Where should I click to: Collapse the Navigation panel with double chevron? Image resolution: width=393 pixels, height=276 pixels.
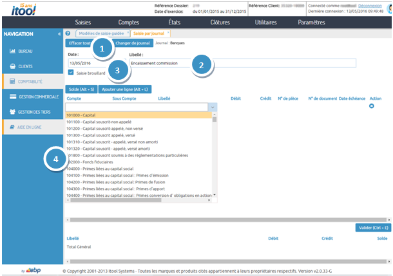[x=59, y=34]
